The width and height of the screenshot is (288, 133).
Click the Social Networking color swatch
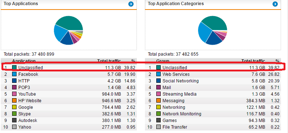pyautogui.click(x=158, y=81)
